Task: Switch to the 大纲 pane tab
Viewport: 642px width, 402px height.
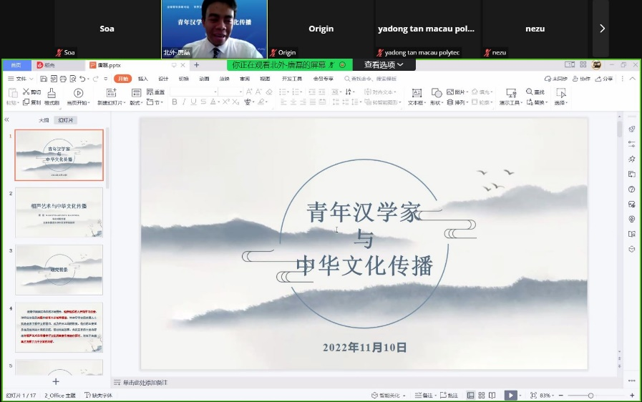Action: click(x=44, y=120)
